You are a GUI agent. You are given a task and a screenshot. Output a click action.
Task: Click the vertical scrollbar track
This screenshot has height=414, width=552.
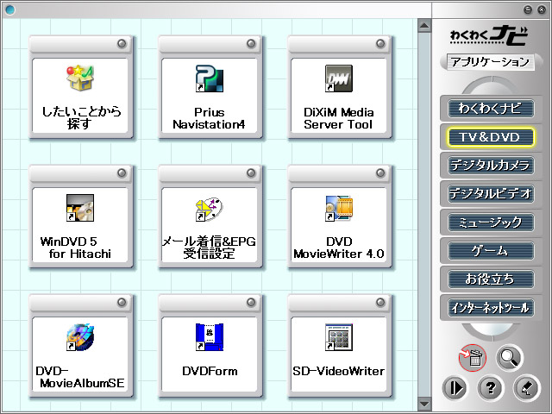(424, 215)
